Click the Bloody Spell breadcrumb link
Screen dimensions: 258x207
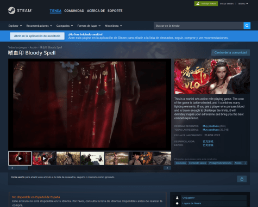(x=51, y=47)
